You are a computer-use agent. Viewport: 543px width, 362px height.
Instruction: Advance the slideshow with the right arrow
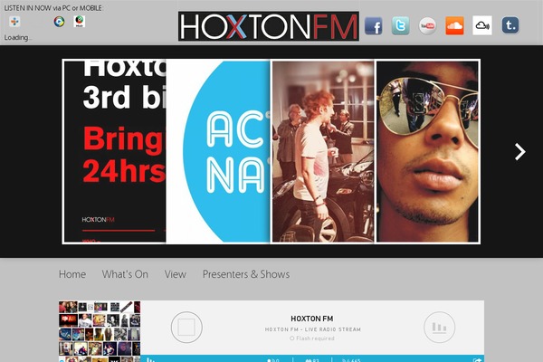[519, 152]
